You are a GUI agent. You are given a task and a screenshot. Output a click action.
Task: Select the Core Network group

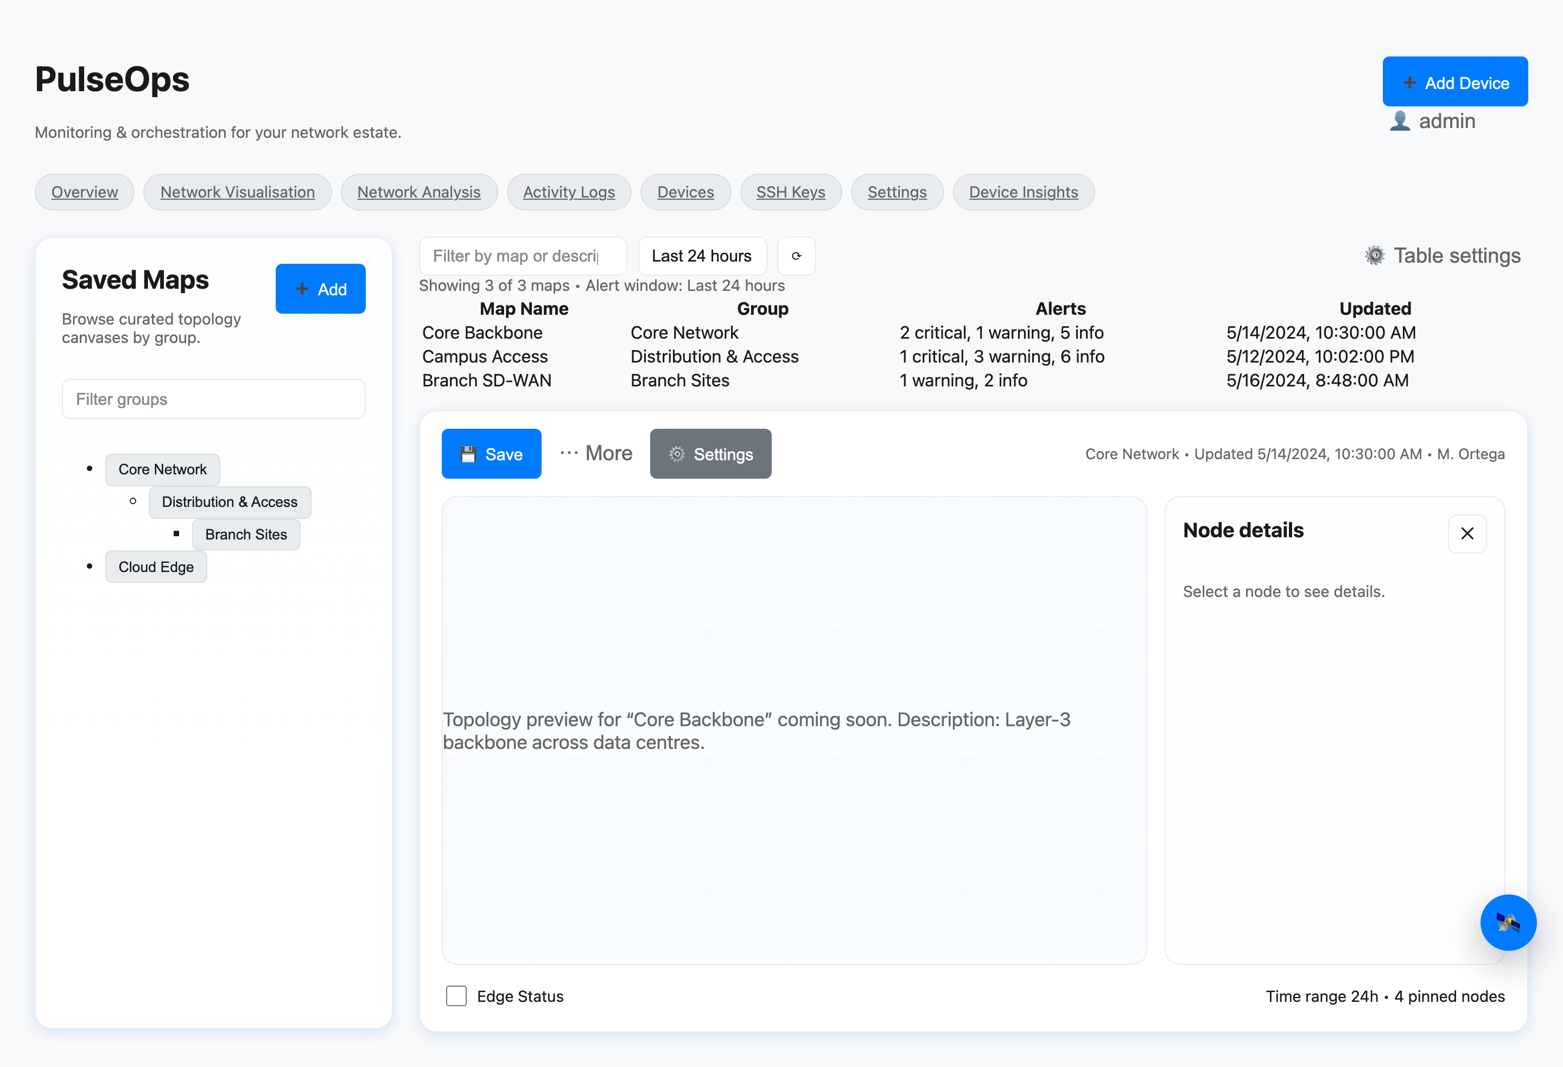(162, 469)
